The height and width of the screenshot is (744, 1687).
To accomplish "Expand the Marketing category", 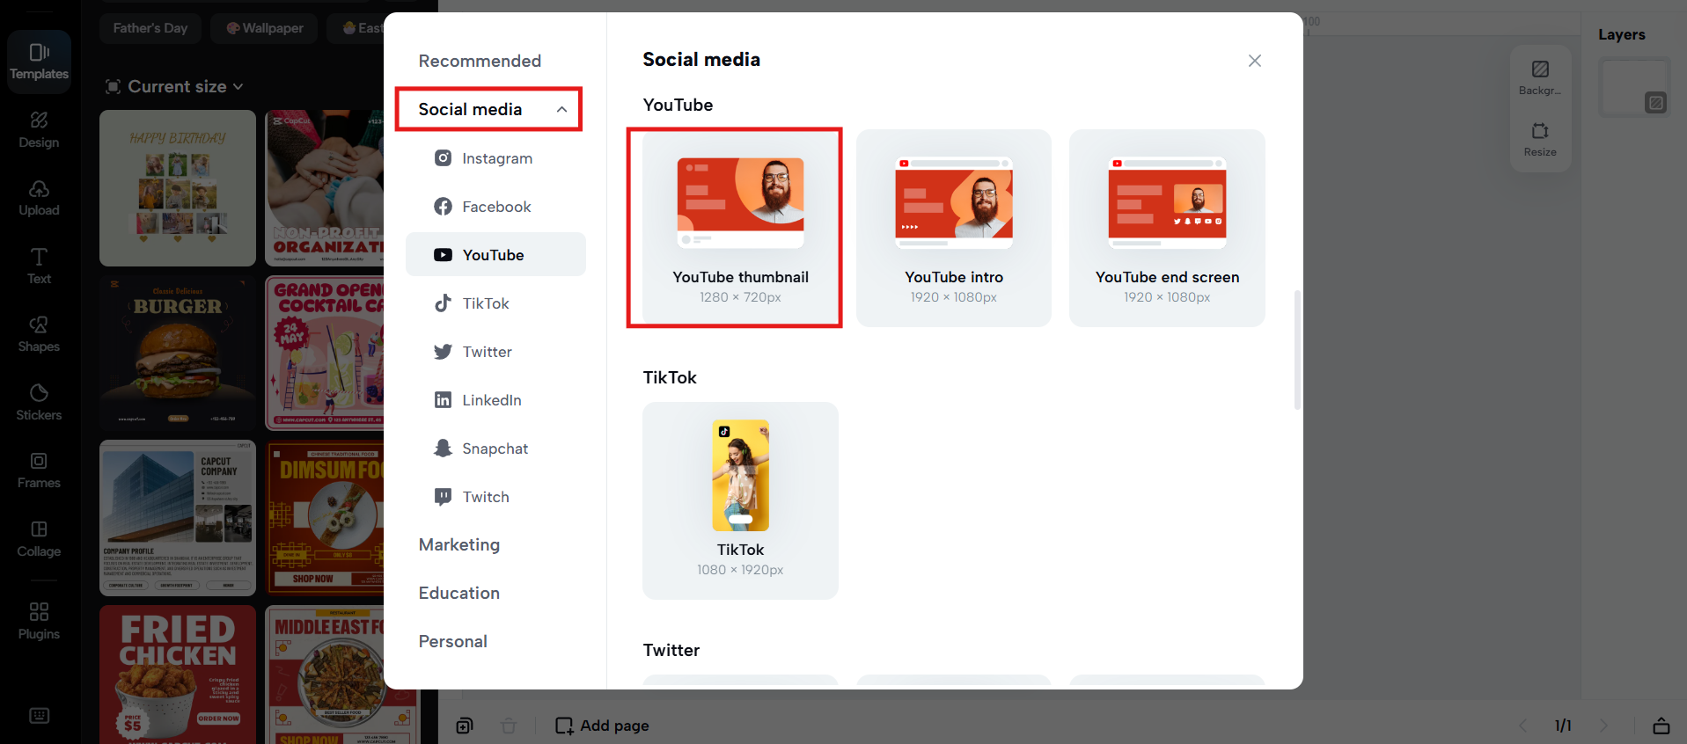I will [459, 544].
